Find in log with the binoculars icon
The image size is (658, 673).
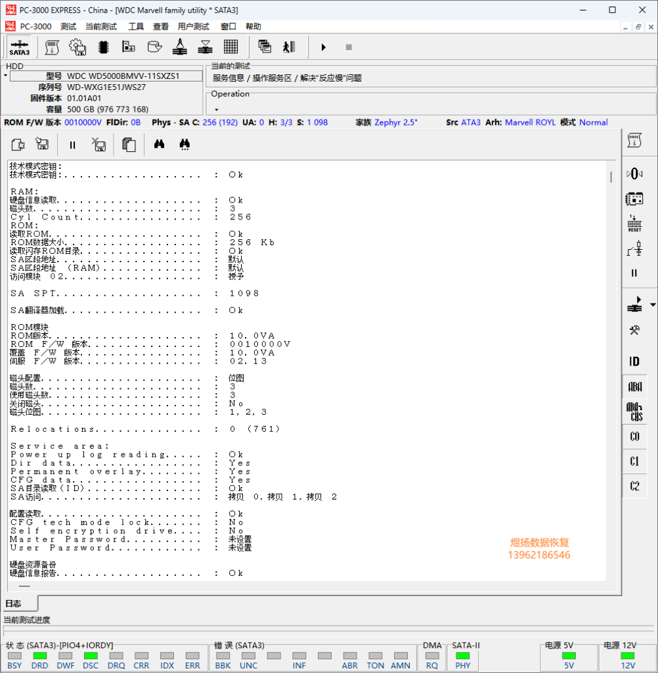point(159,144)
